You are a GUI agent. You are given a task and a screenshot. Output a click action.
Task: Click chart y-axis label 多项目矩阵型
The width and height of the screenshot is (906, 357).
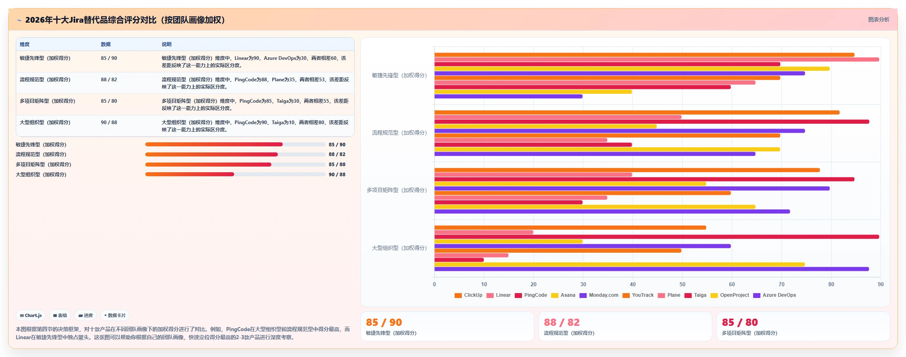point(397,190)
